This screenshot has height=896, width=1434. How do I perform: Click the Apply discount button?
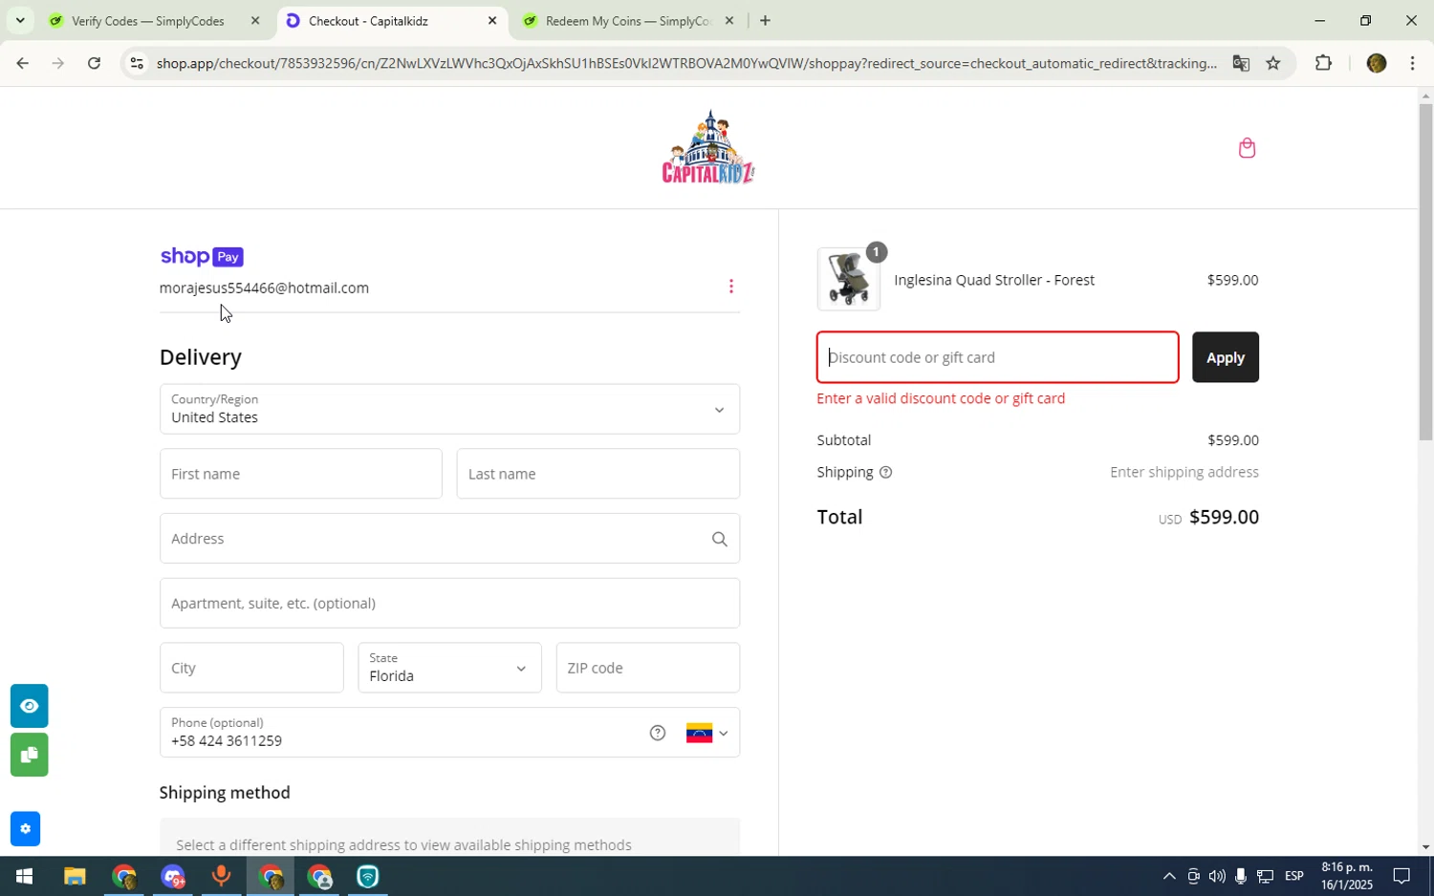(1225, 357)
